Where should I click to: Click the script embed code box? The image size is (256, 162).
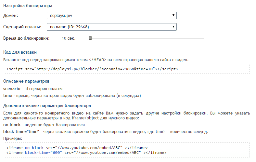click(127, 69)
